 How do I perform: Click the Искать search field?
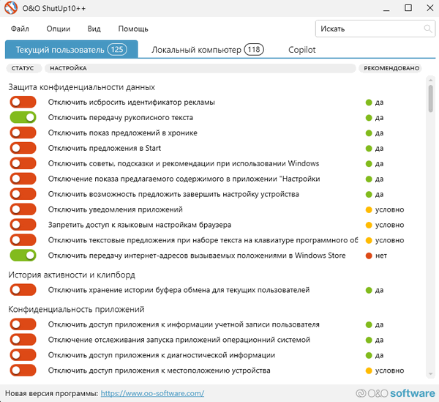click(x=375, y=29)
